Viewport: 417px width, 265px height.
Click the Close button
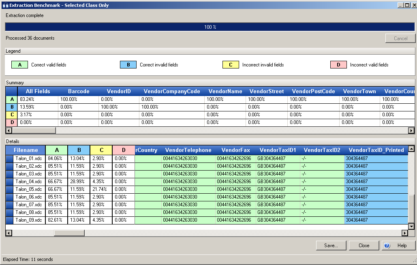click(364, 245)
